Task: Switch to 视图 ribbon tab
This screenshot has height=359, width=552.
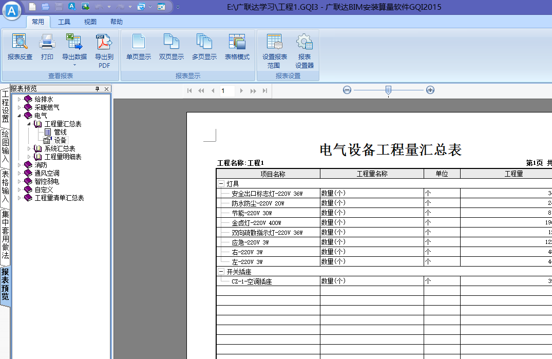Action: pos(90,22)
